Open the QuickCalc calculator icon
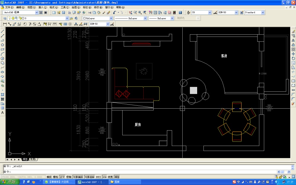Screen dimensions: 296x185 174,13
